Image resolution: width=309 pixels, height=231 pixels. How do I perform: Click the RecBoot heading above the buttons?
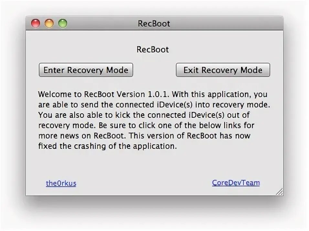tap(153, 50)
